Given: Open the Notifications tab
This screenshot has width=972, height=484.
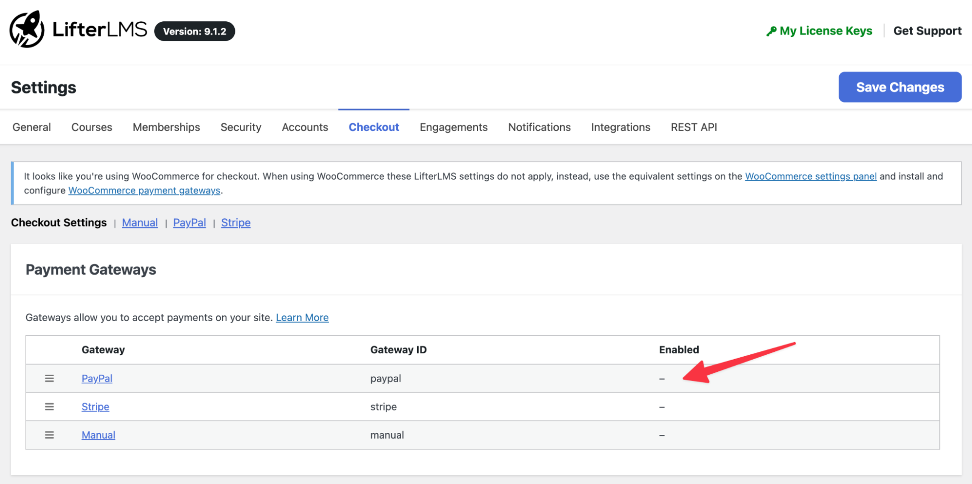Looking at the screenshot, I should 539,127.
